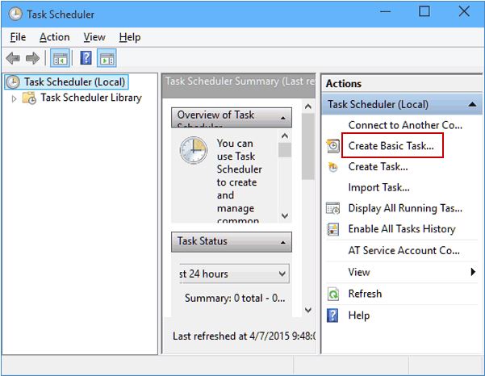Click the Display All Running Tasks icon
This screenshot has height=376, width=485.
[x=333, y=208]
